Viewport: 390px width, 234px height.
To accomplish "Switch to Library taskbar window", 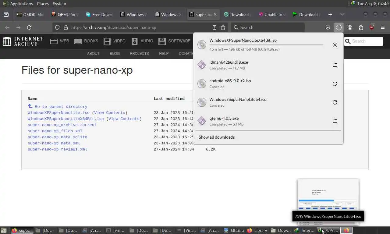I will (x=257, y=230).
